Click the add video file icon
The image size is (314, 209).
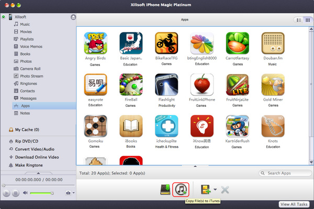point(206,190)
